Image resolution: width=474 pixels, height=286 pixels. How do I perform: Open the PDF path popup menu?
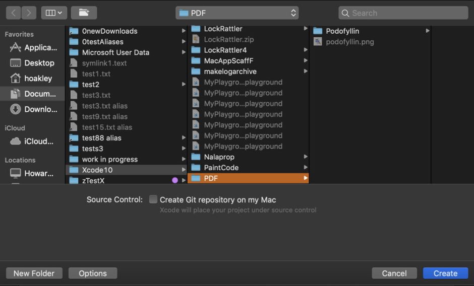pyautogui.click(x=237, y=13)
